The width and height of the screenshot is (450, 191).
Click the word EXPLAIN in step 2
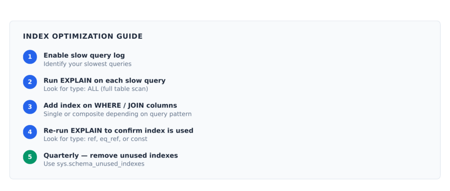[x=76, y=81]
